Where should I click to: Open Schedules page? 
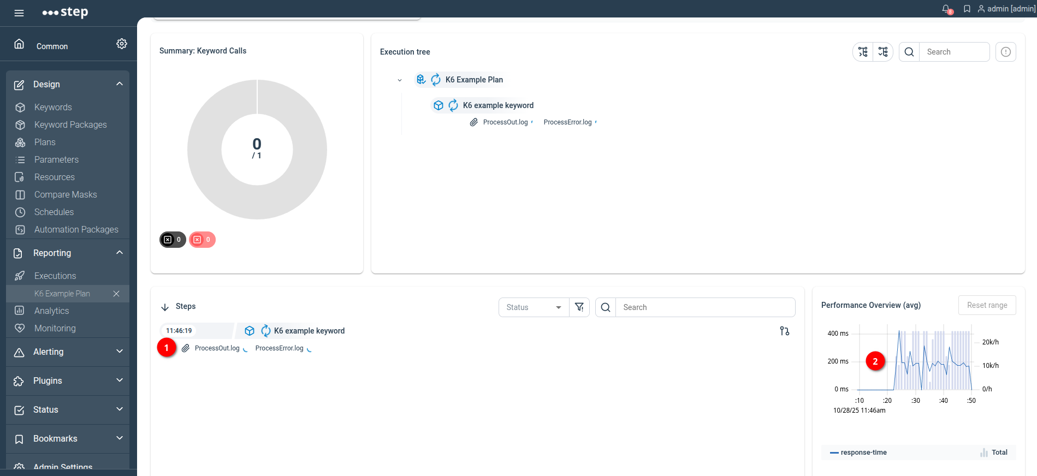(x=54, y=212)
